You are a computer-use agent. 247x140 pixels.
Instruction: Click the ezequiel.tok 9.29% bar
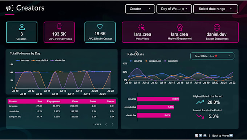[x=155, y=107]
